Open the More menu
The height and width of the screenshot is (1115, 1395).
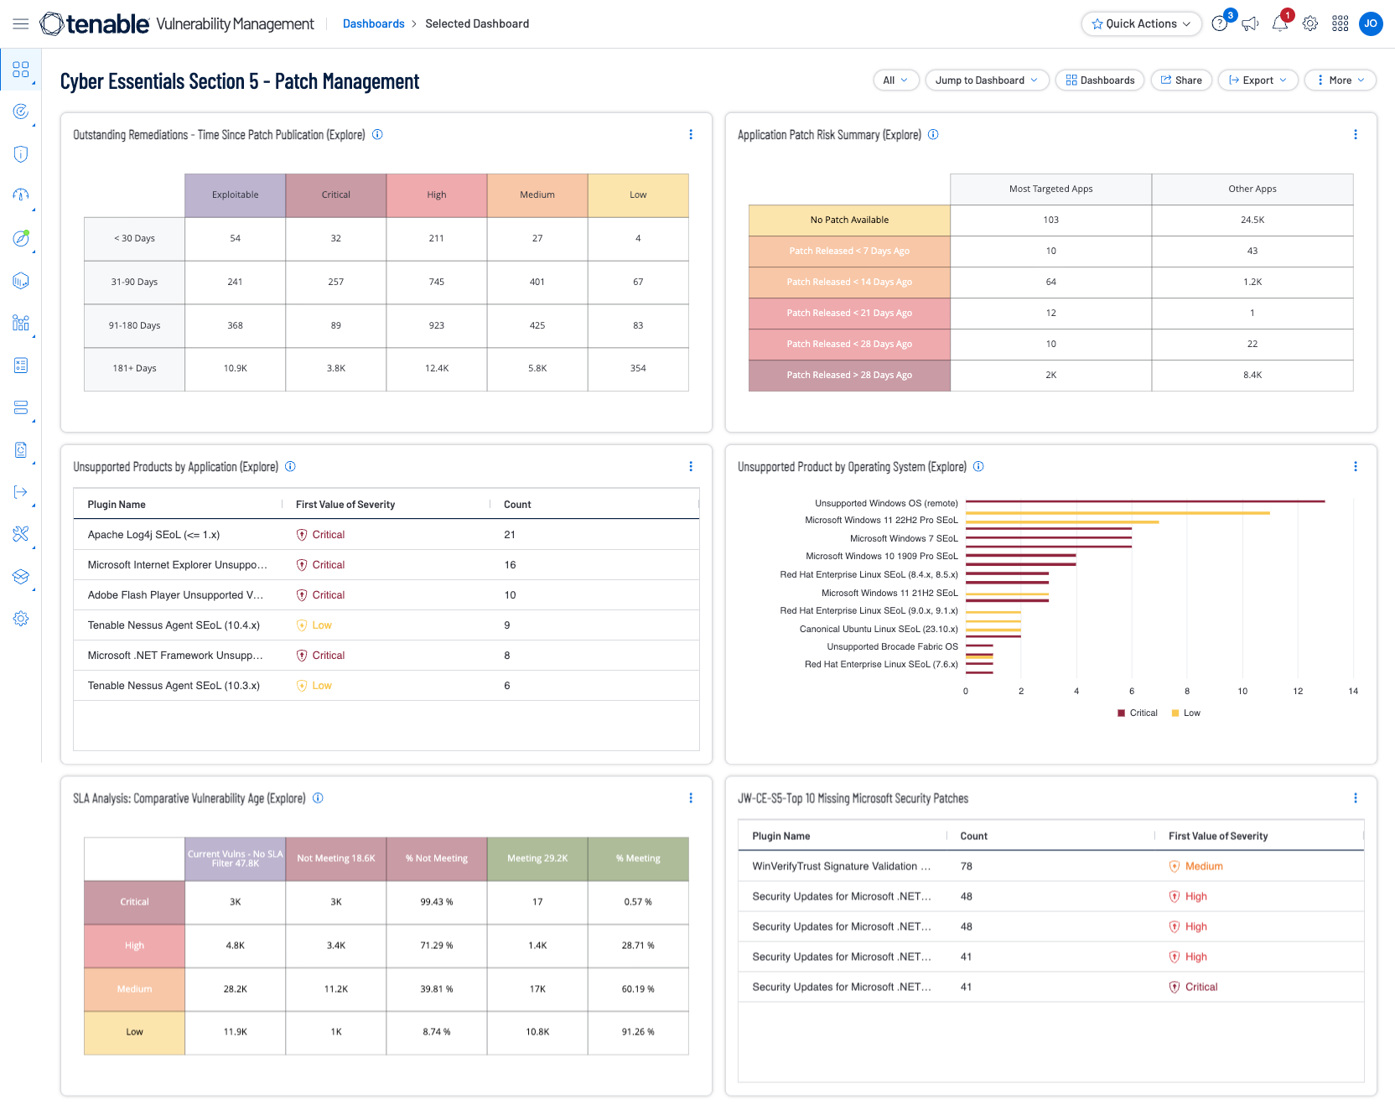(x=1340, y=80)
